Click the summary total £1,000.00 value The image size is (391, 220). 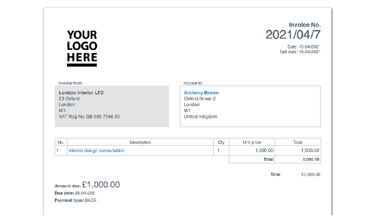click(x=311, y=175)
